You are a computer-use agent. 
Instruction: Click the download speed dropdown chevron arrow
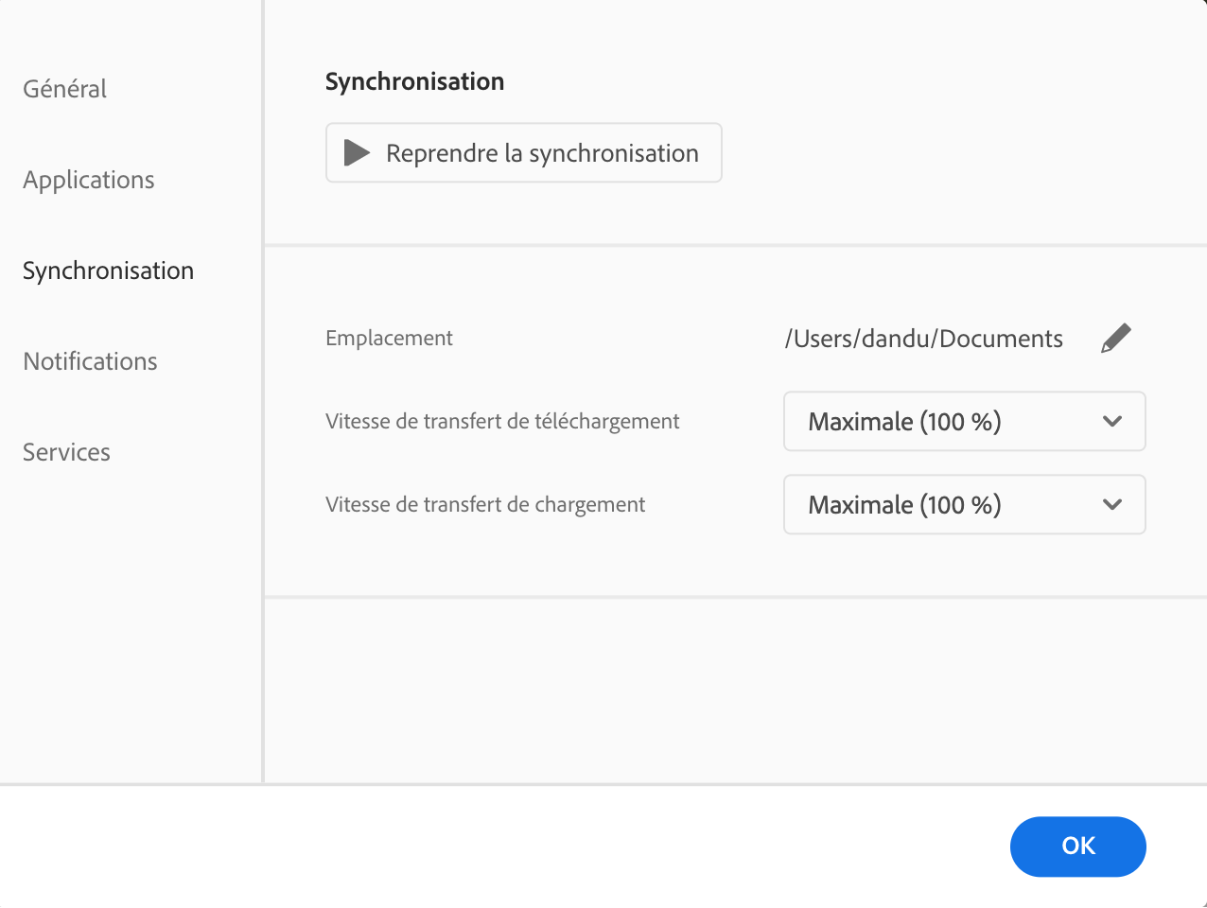coord(1112,421)
